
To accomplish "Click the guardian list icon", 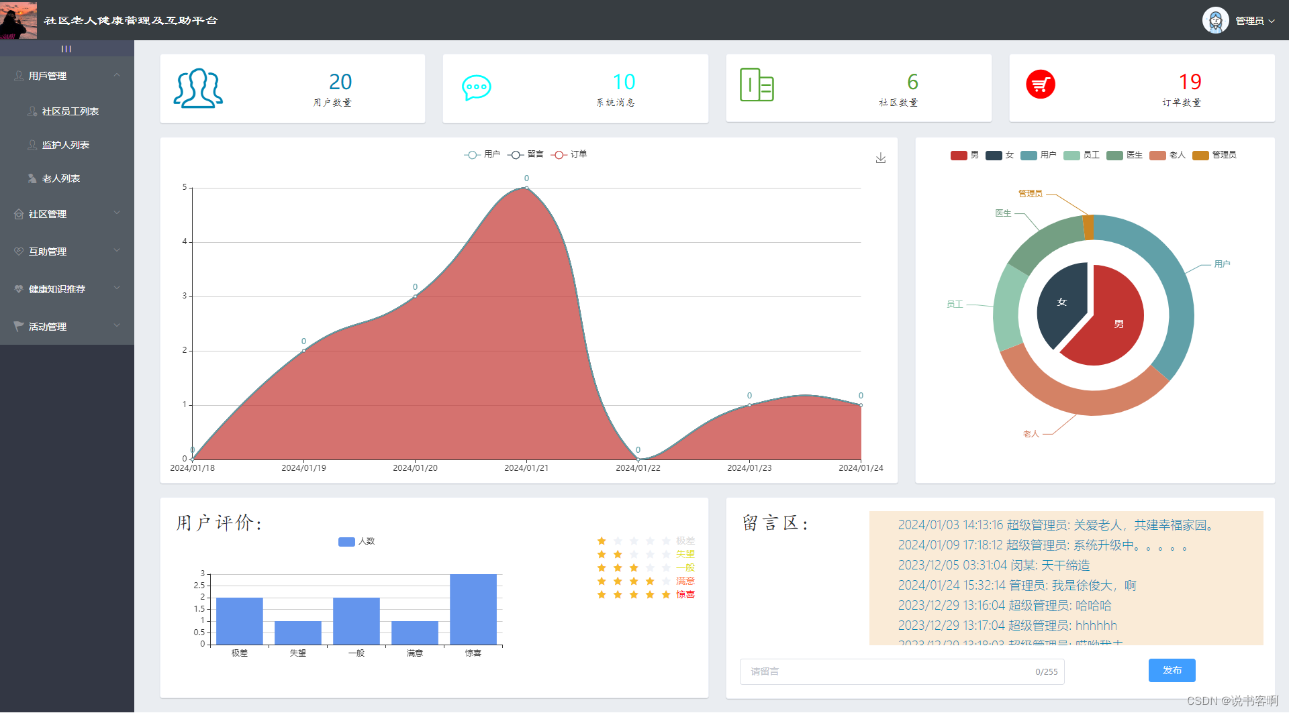I will click(x=32, y=145).
